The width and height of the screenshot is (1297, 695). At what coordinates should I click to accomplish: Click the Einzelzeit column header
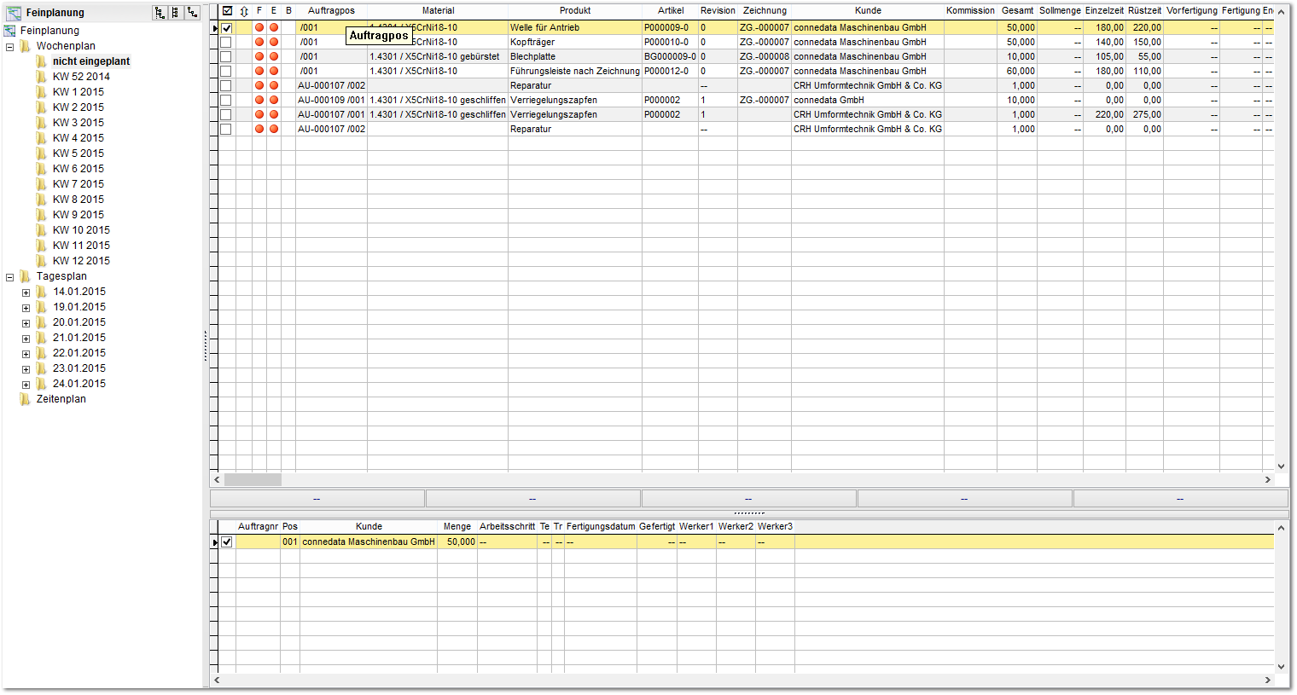coord(1104,11)
